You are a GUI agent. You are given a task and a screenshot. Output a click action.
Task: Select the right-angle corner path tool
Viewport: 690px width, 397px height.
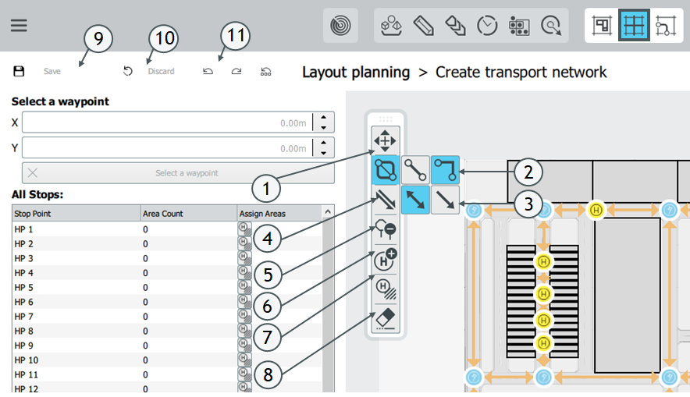pos(446,170)
